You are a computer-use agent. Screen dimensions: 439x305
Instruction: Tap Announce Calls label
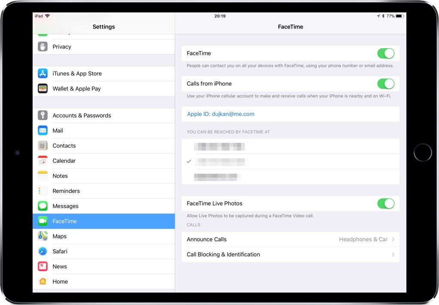207,239
